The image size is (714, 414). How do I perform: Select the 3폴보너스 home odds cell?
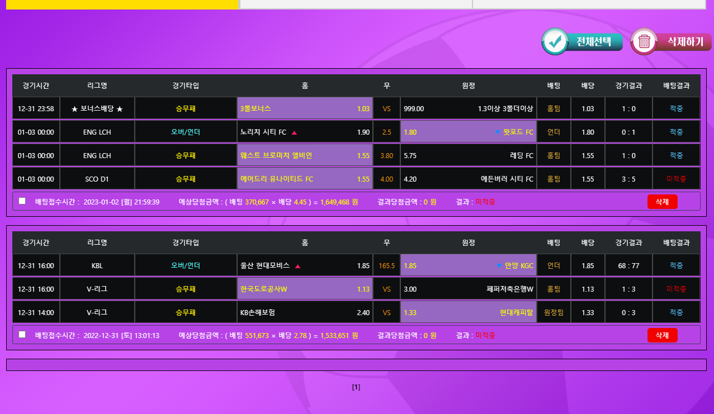pyautogui.click(x=305, y=108)
